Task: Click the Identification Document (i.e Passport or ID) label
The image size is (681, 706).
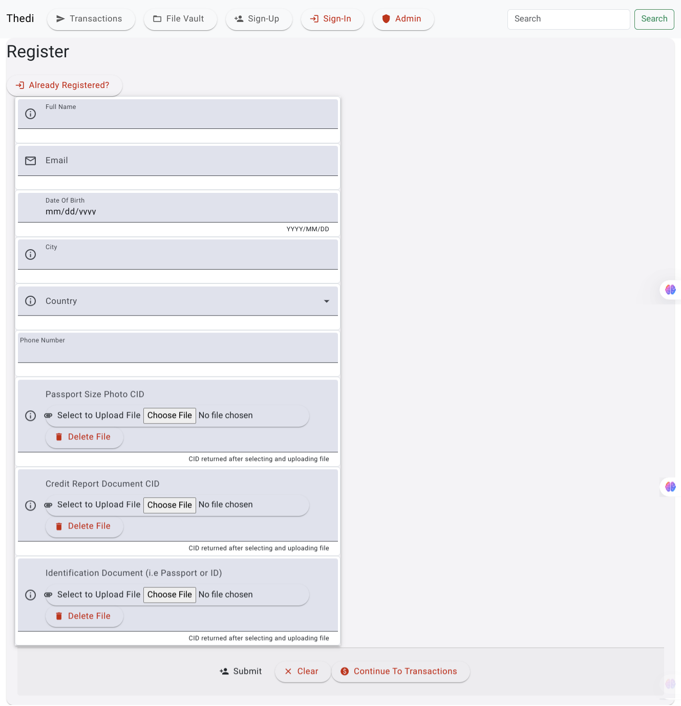Action: [134, 573]
